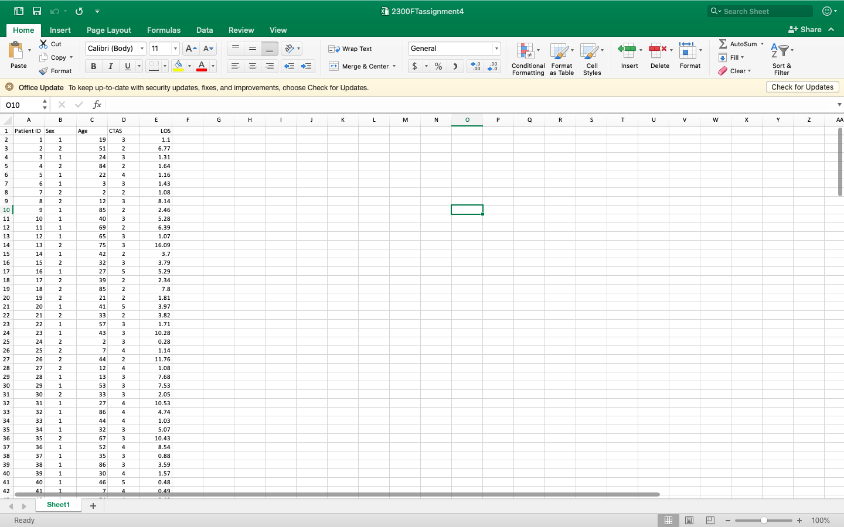Click the Copy icon
Viewport: 844px width, 527px height.
pyautogui.click(x=43, y=57)
